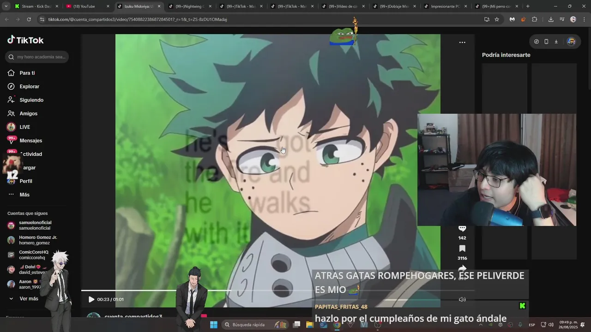This screenshot has width=591, height=332.
Task: Expand the Más menu
Action: pyautogui.click(x=24, y=195)
